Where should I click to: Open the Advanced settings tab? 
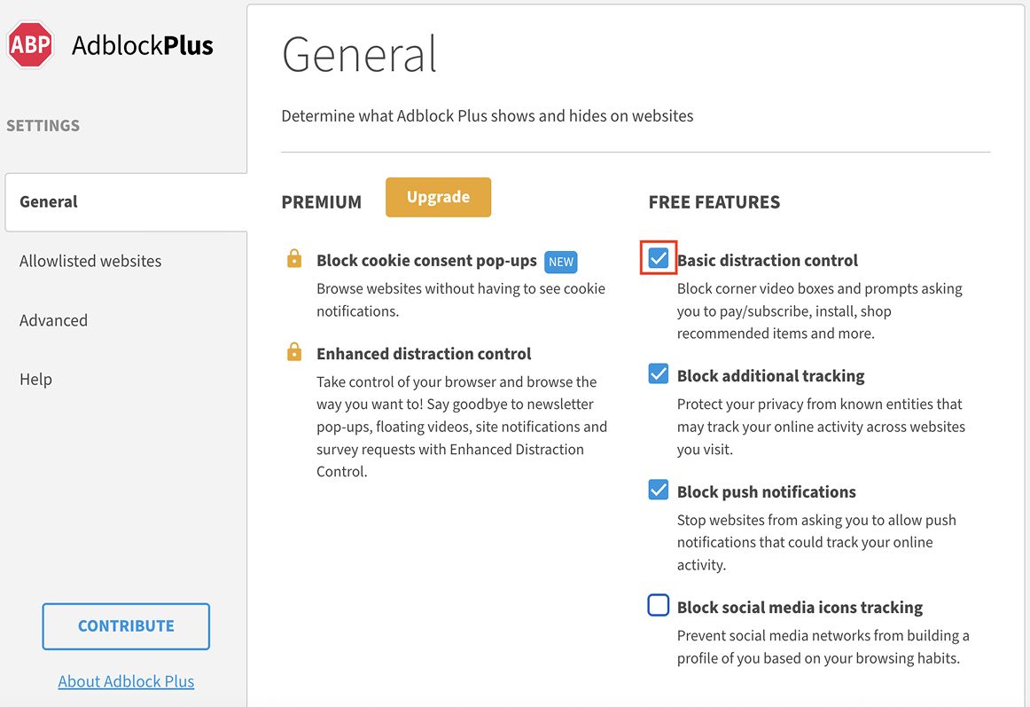point(53,320)
